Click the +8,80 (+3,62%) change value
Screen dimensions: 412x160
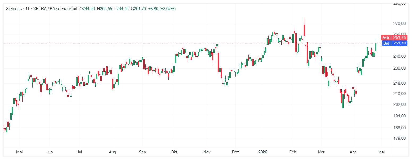tap(162, 9)
